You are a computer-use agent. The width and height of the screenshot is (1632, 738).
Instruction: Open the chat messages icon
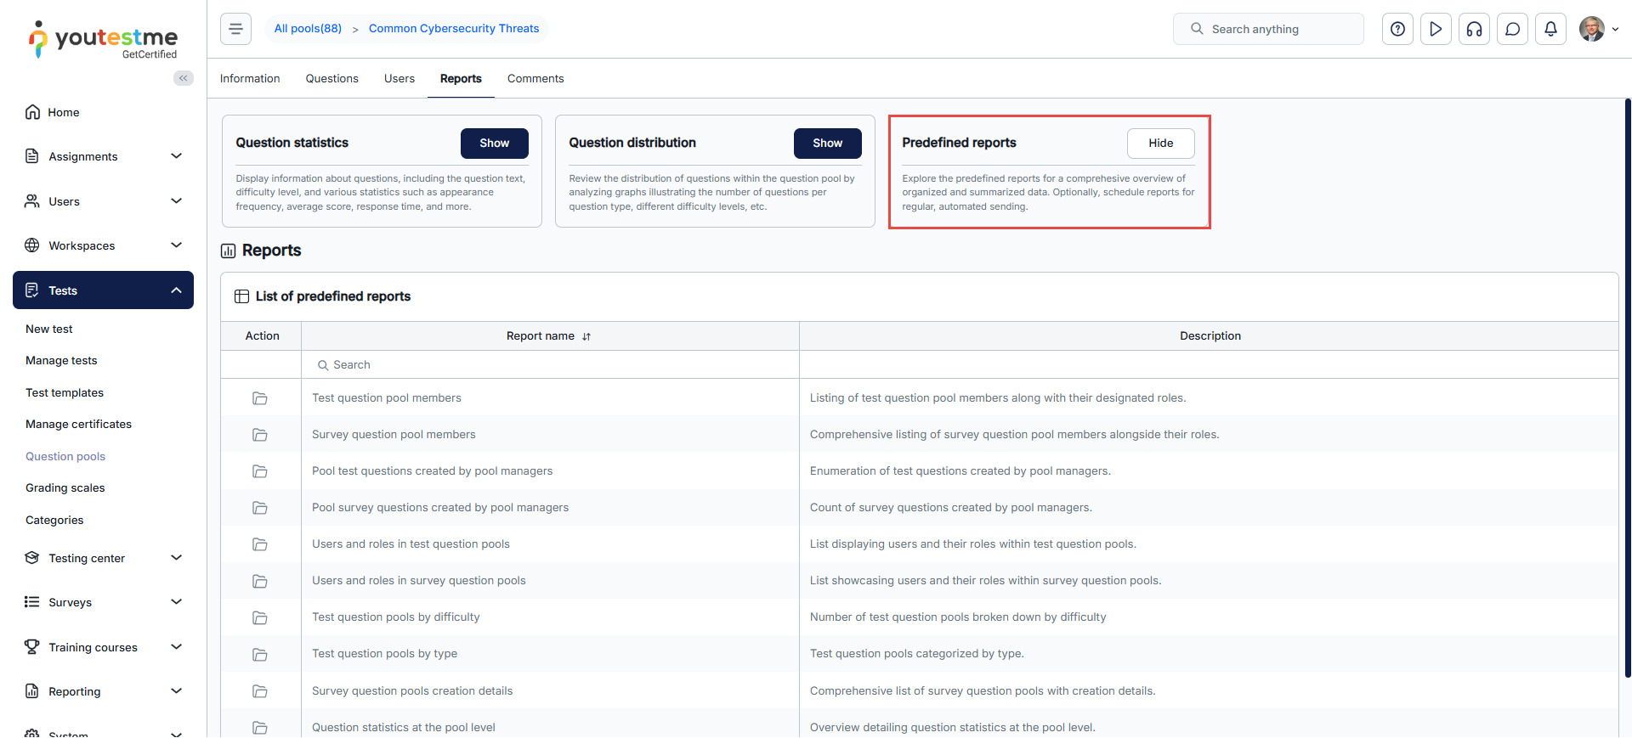pos(1512,29)
